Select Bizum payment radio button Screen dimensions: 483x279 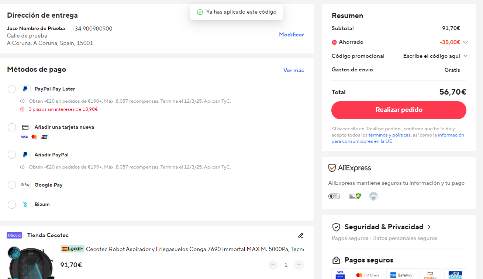pos(12,205)
